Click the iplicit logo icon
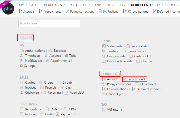Viewport: 180px width, 118px height. click(7, 8)
